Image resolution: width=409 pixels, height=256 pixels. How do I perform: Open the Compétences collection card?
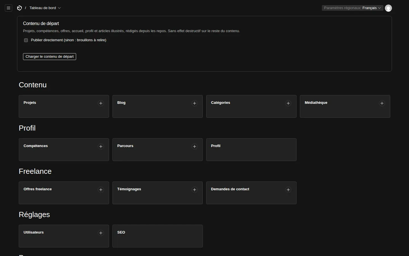(64, 150)
